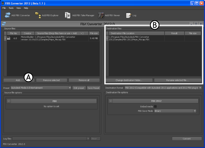Open the Help menu
This screenshot has height=148, width=205.
[x=26, y=8]
